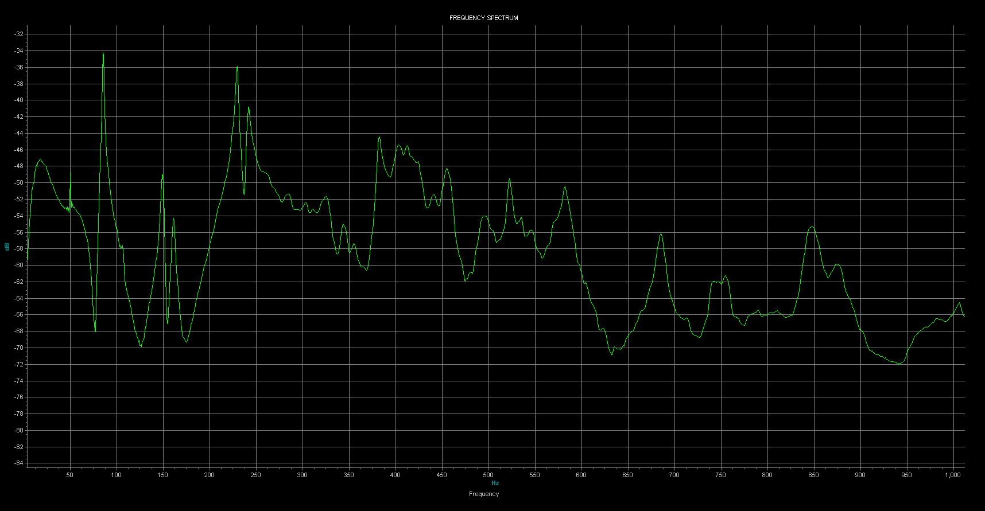Click the -70 value on dB axis
The width and height of the screenshot is (985, 511).
point(19,348)
